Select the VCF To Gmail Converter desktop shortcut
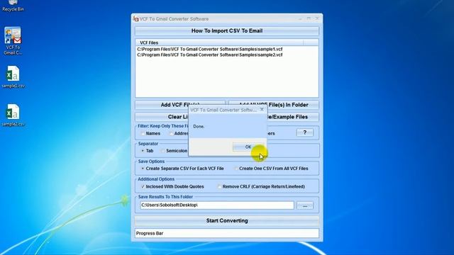The height and width of the screenshot is (255, 454). pyautogui.click(x=13, y=41)
